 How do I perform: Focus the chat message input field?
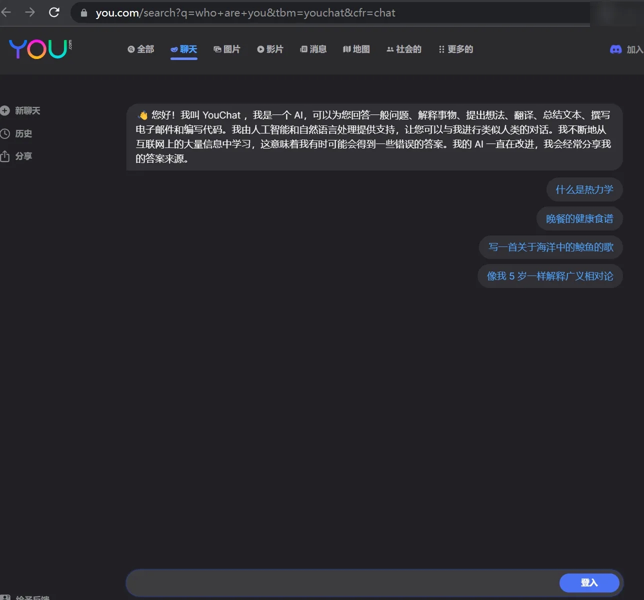(342, 582)
